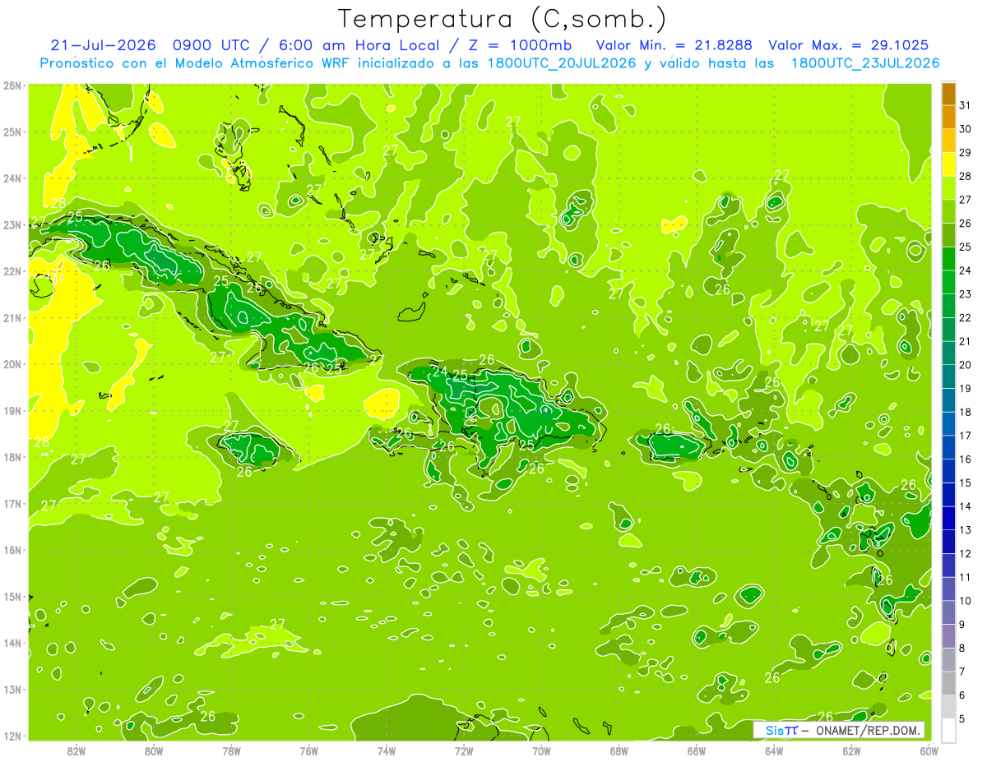Pick the blue legend swatch between 16 and 17

click(948, 447)
